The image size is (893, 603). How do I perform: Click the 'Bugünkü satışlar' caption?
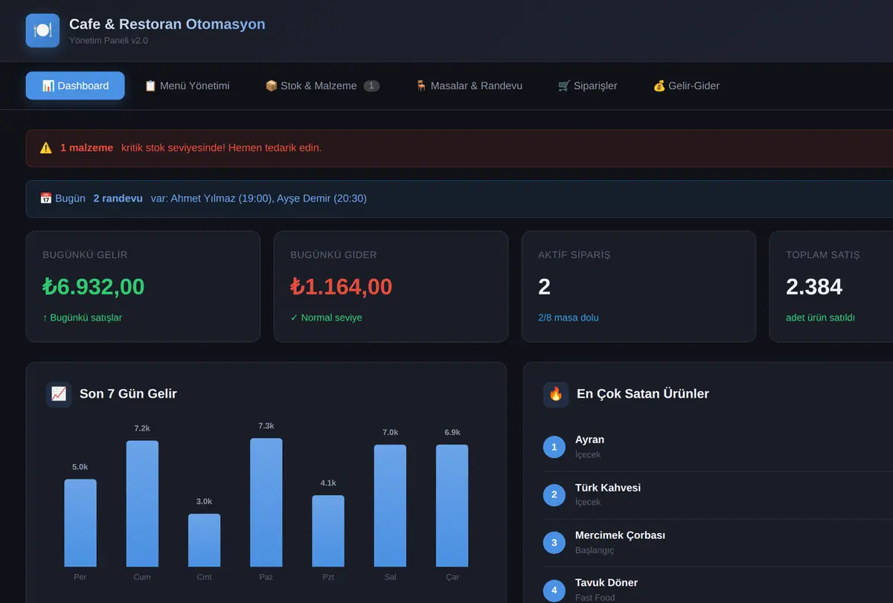click(83, 317)
